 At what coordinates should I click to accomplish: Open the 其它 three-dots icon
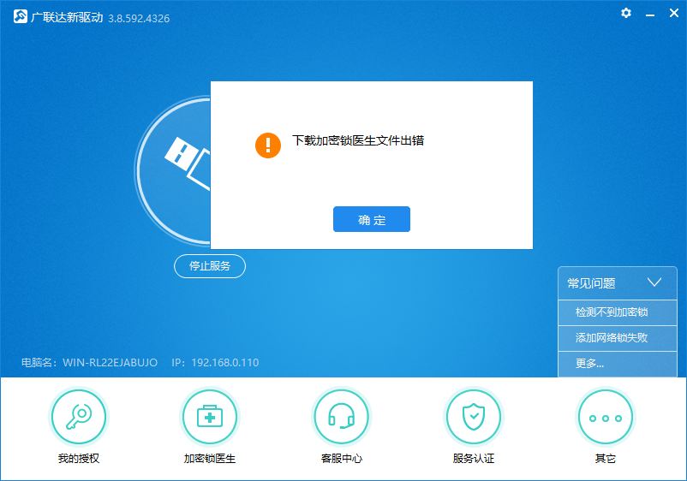(606, 417)
